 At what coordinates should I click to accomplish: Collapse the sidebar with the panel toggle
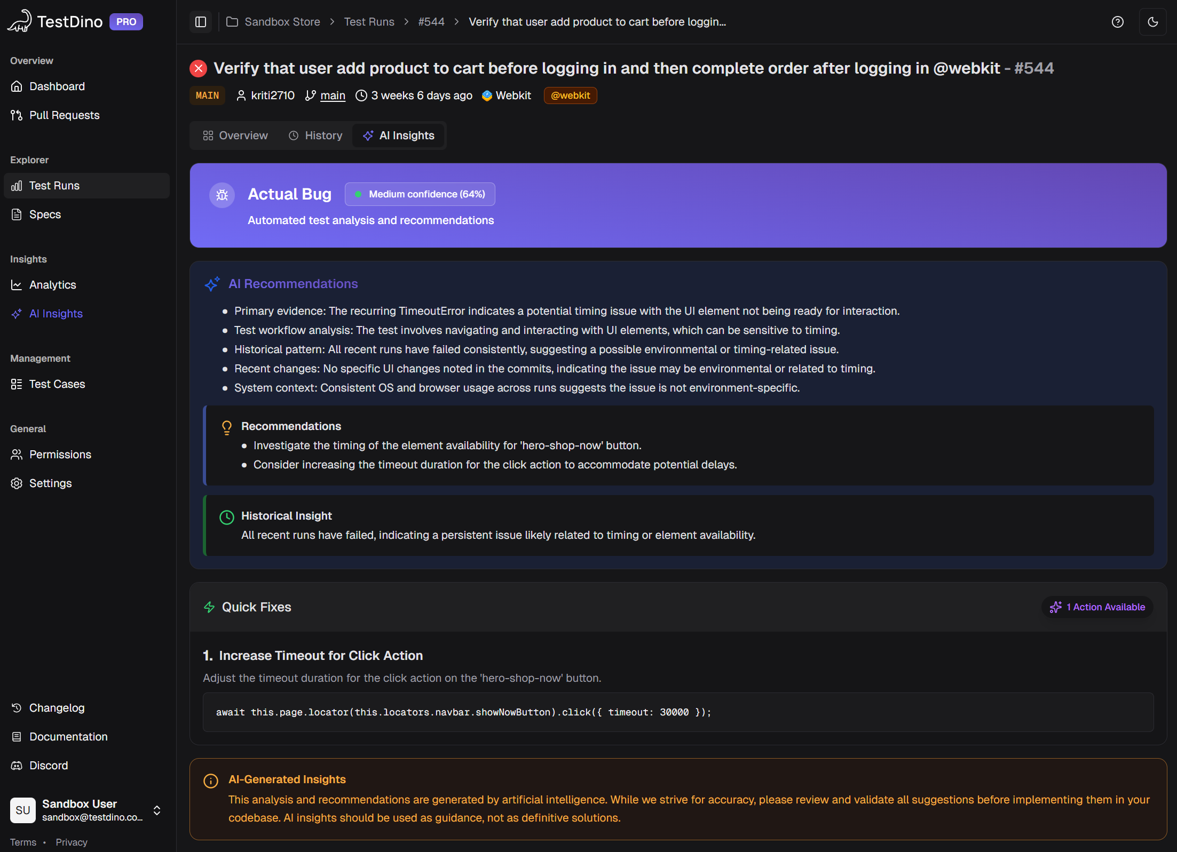coord(200,22)
